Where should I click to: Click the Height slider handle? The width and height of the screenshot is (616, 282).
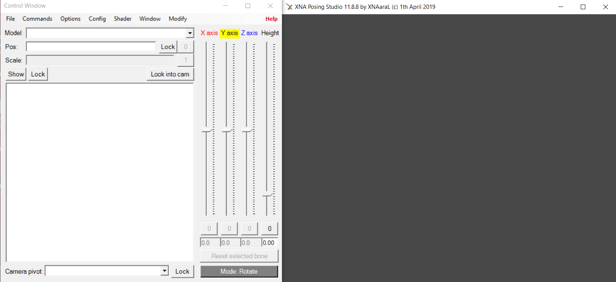(x=267, y=195)
